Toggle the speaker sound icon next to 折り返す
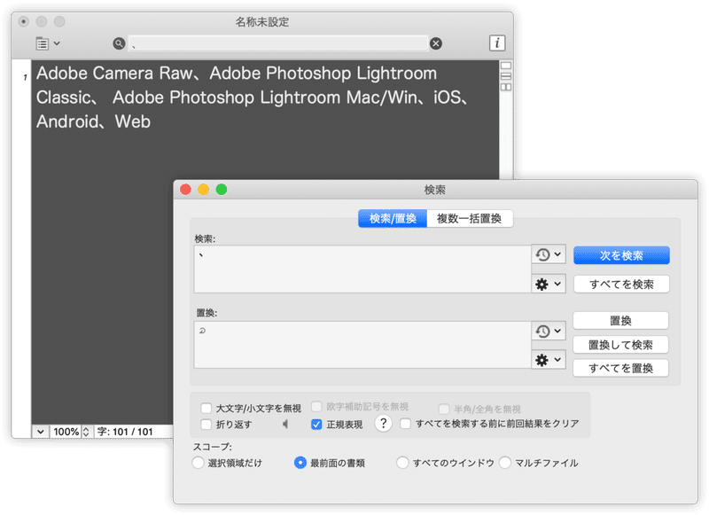709x515 pixels. point(285,424)
